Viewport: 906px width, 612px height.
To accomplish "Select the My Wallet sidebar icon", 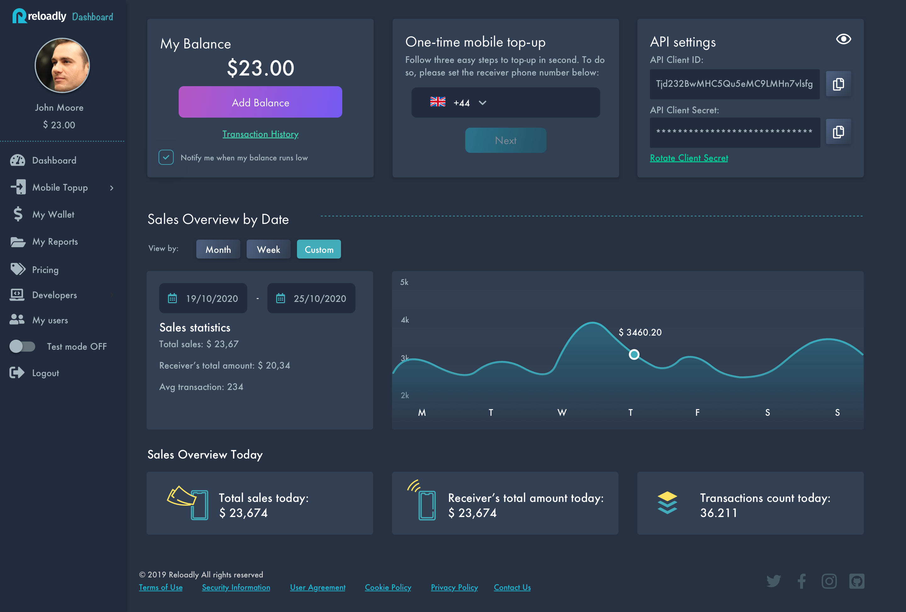I will pyautogui.click(x=17, y=214).
